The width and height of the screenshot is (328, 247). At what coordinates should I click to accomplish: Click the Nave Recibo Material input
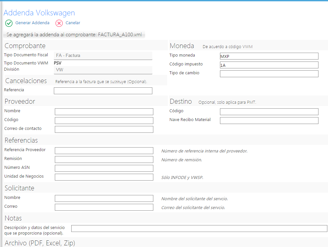(269, 121)
